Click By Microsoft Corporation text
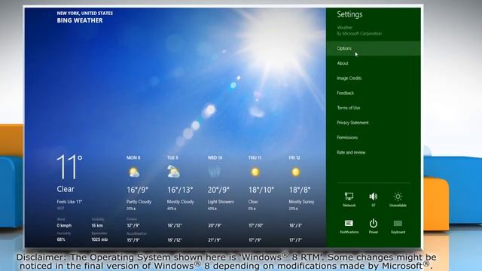Viewport: 482px width, 271px height. [x=359, y=34]
